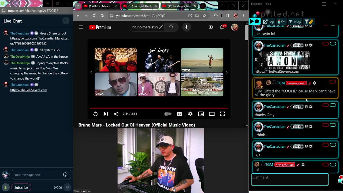Click the YouTube address bar URL
Screen dimensions: 343x193
141,16
